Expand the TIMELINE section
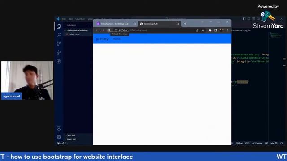The height and width of the screenshot is (161, 287). (71, 139)
